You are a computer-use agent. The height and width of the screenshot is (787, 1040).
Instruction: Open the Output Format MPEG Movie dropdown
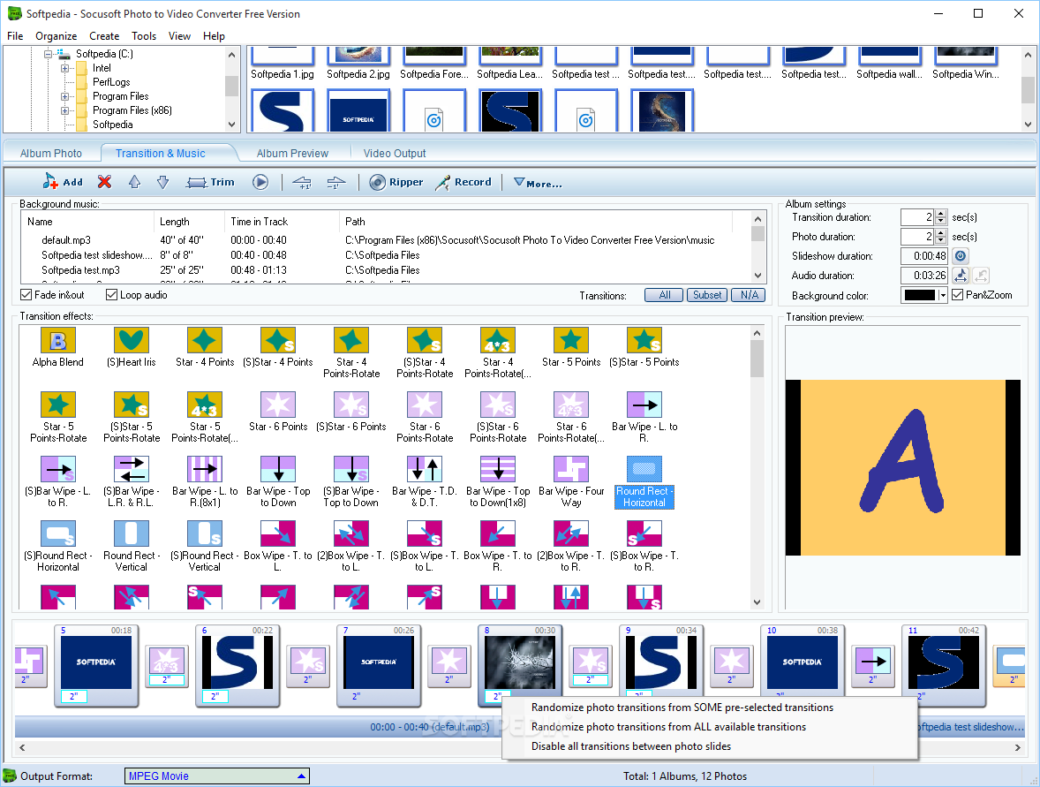[216, 776]
